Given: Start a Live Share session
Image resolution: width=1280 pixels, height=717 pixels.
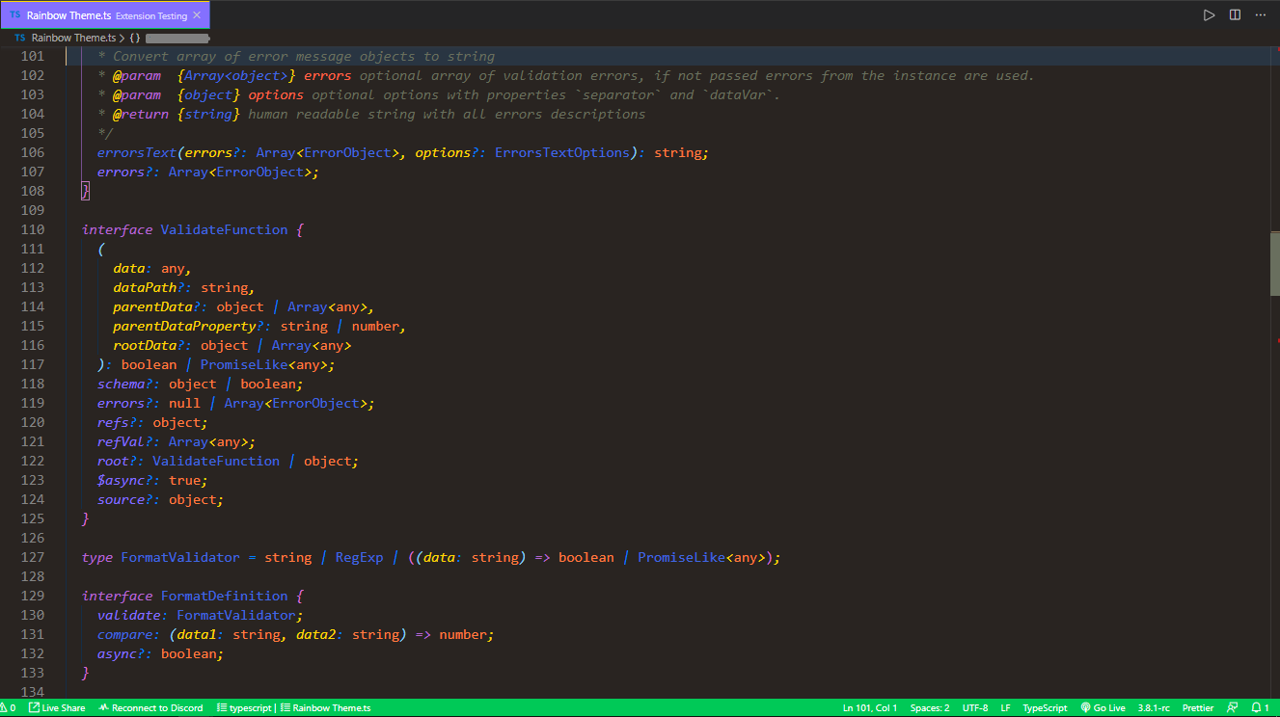Looking at the screenshot, I should point(57,707).
